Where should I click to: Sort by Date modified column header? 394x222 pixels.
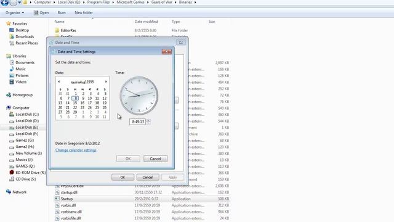(147, 22)
